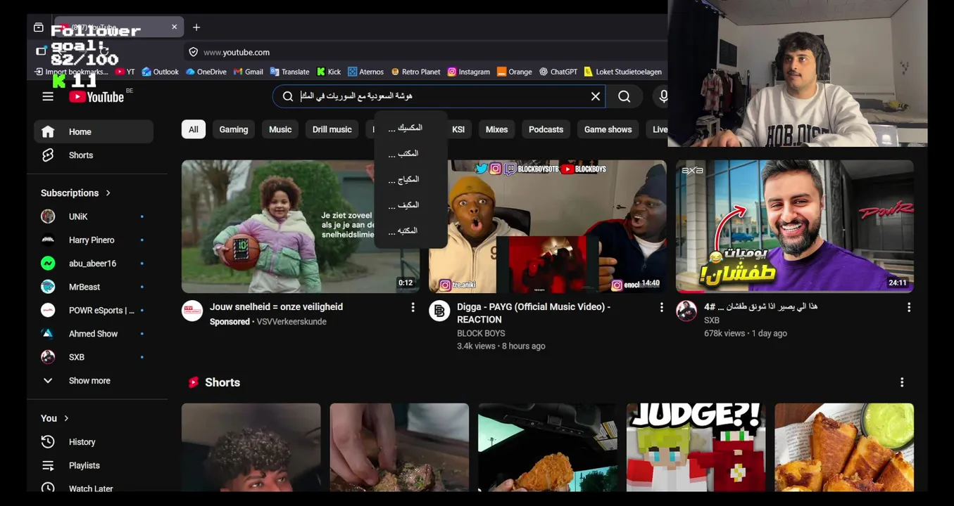
Task: Start voice search with the microphone icon
Action: (663, 96)
